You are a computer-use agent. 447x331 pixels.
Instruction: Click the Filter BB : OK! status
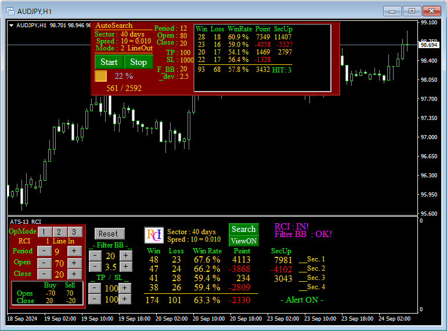pyautogui.click(x=303, y=234)
